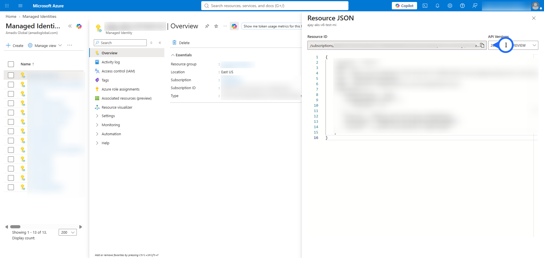Click the Home breadcrumb link
The height and width of the screenshot is (258, 544).
(11, 16)
